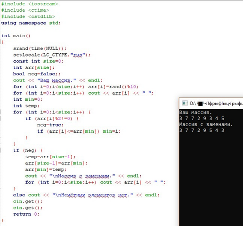Click the 'return 0;' statement
The height and width of the screenshot is (226, 243).
coord(26,214)
